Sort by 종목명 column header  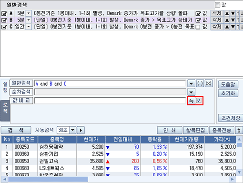(x=57, y=140)
